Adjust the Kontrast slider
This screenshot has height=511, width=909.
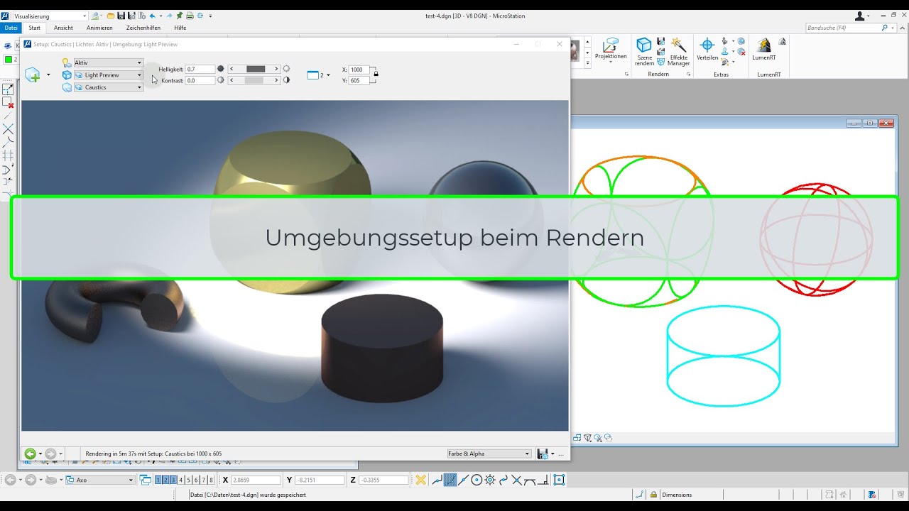point(254,80)
